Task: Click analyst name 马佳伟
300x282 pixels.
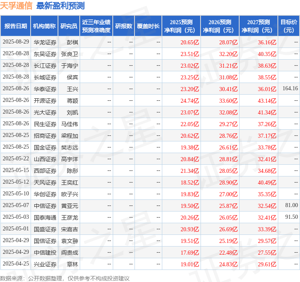Action: point(69,124)
